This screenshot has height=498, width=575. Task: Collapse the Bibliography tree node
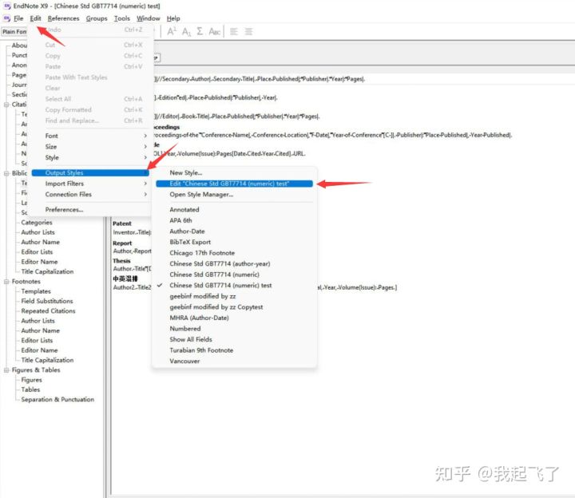(x=6, y=173)
